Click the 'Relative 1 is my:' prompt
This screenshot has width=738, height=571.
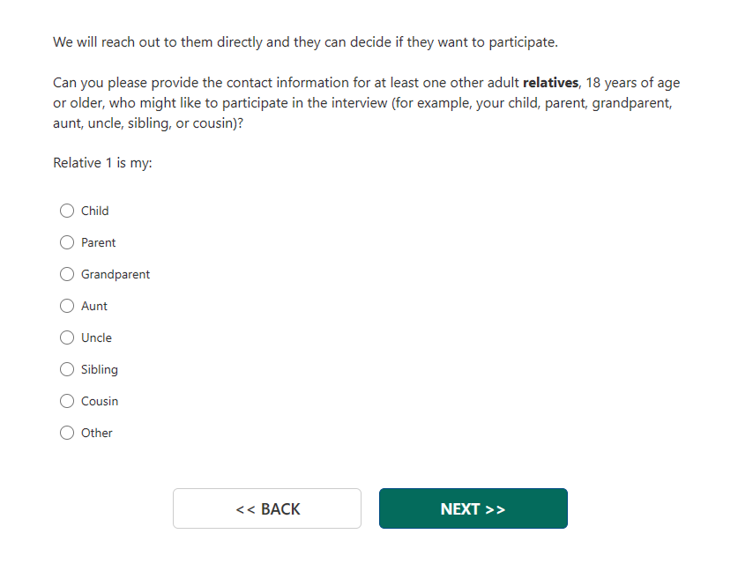102,163
